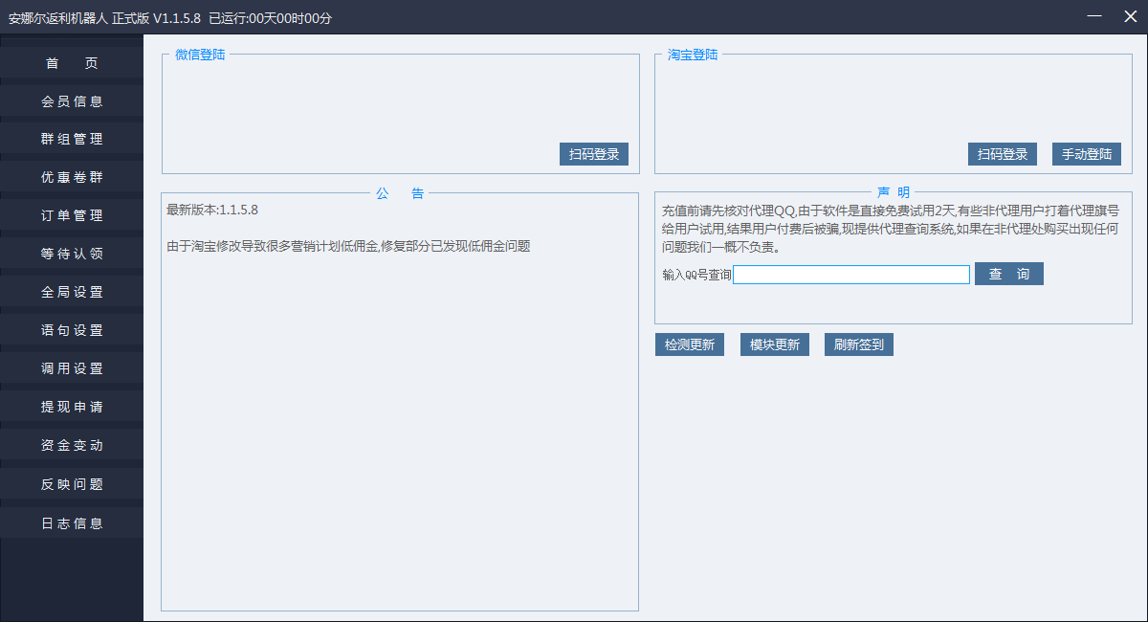Show 日志信息 log page
The height and width of the screenshot is (622, 1148).
(72, 523)
